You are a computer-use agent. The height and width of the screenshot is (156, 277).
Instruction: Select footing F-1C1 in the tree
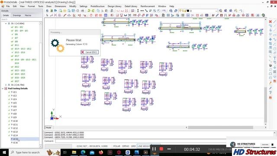tap(14, 92)
